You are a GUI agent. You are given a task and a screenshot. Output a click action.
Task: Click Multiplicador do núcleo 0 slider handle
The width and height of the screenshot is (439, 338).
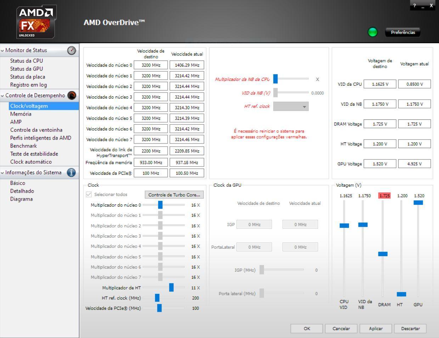point(160,205)
